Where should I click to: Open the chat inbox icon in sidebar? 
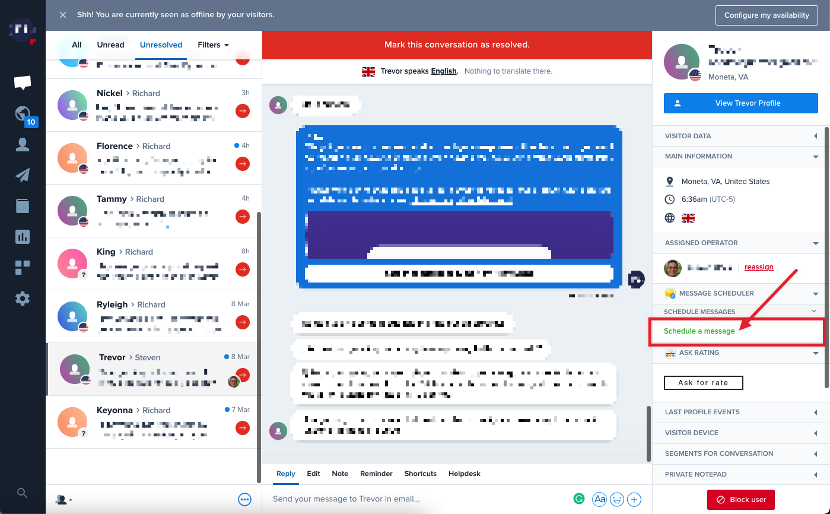[23, 83]
